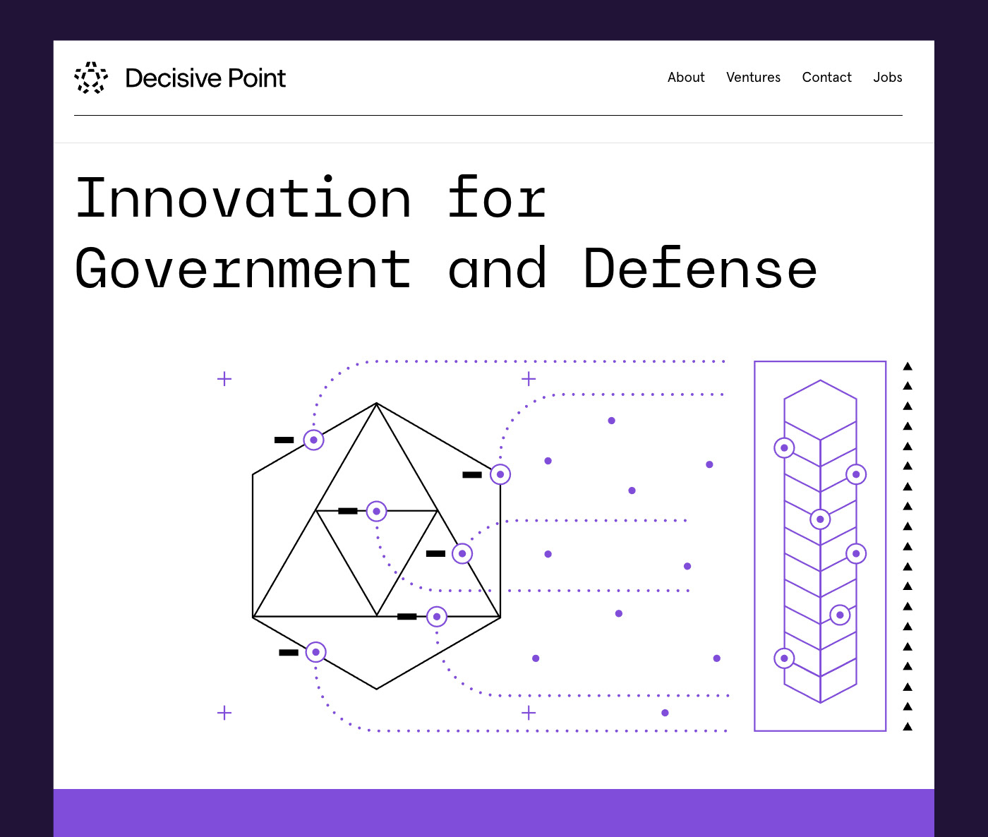Image resolution: width=988 pixels, height=837 pixels.
Task: Click the purple plus sign upper-left of hexagon
Action: (224, 379)
